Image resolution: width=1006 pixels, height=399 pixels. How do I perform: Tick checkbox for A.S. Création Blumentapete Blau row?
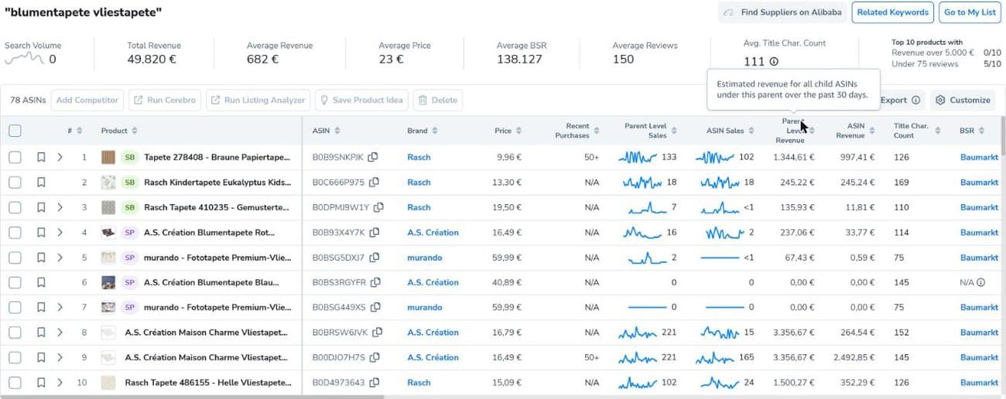pyautogui.click(x=15, y=283)
